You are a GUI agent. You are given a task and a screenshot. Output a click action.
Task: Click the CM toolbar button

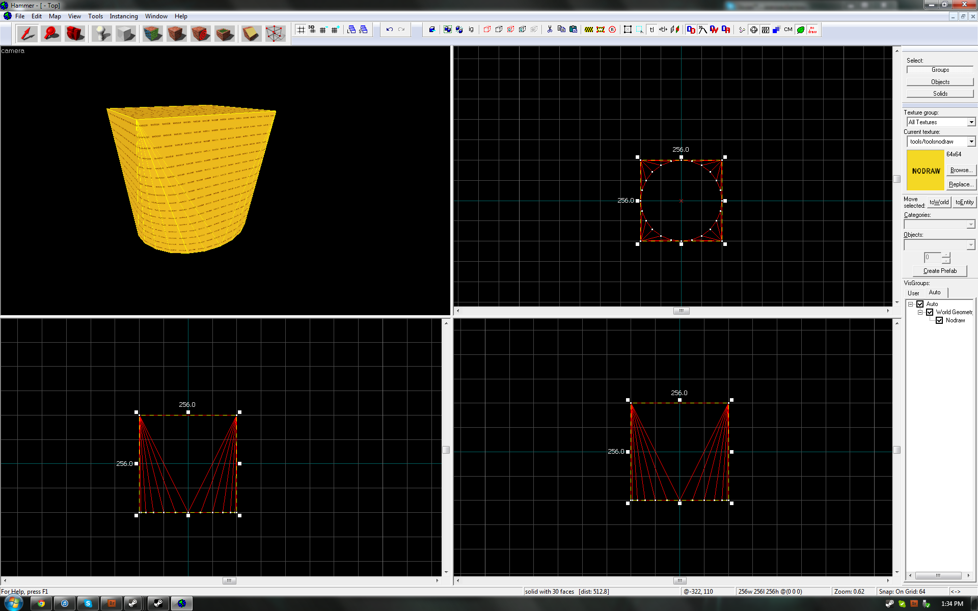pyautogui.click(x=789, y=30)
